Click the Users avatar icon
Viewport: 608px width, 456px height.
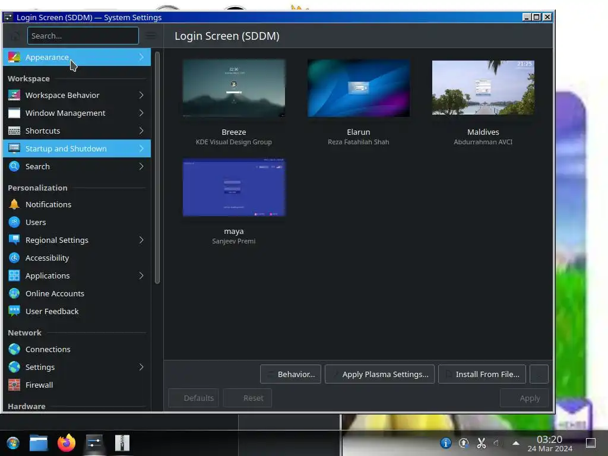click(14, 222)
